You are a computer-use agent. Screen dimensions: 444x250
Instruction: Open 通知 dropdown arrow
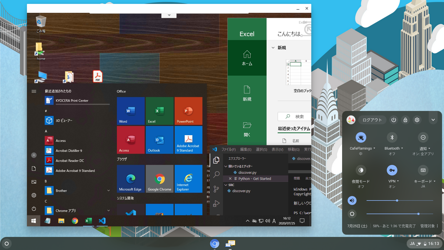[429, 148]
